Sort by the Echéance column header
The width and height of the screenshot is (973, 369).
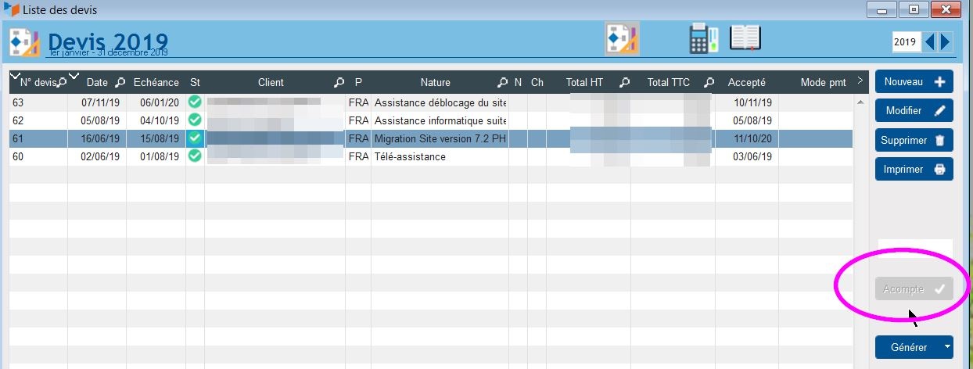click(x=156, y=82)
